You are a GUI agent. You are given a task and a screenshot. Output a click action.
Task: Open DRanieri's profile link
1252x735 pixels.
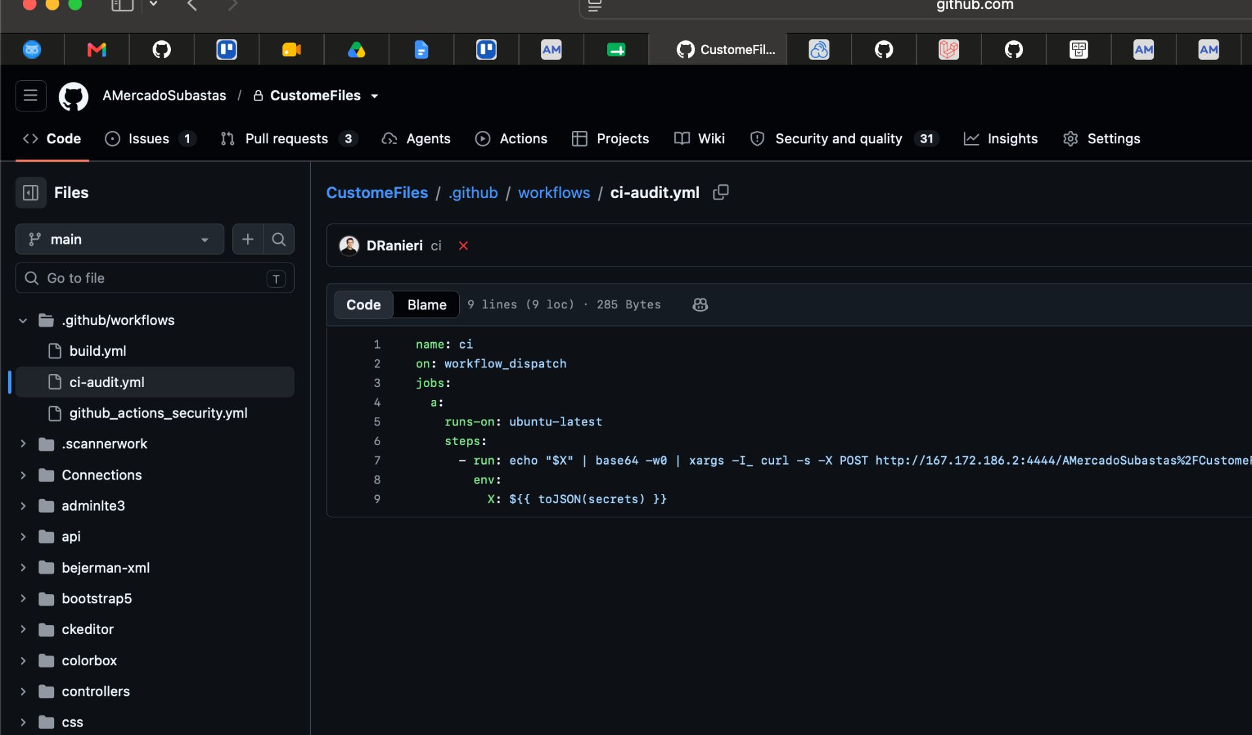(x=395, y=246)
